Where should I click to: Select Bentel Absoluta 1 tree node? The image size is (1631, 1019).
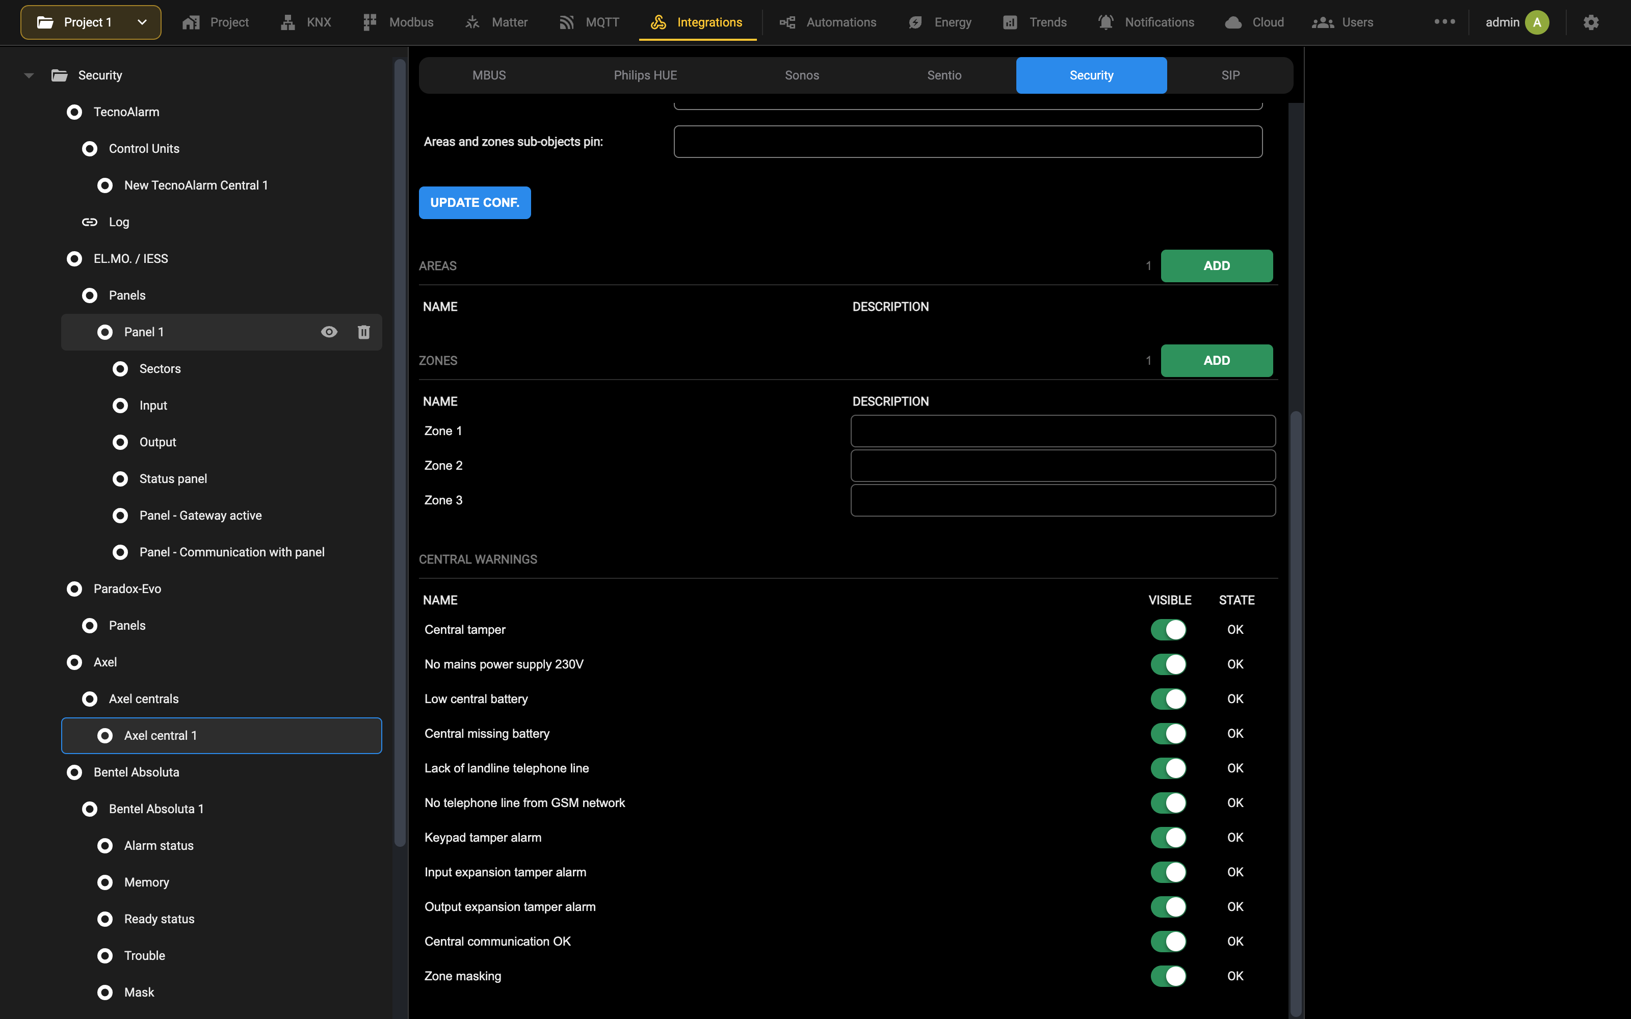[156, 809]
